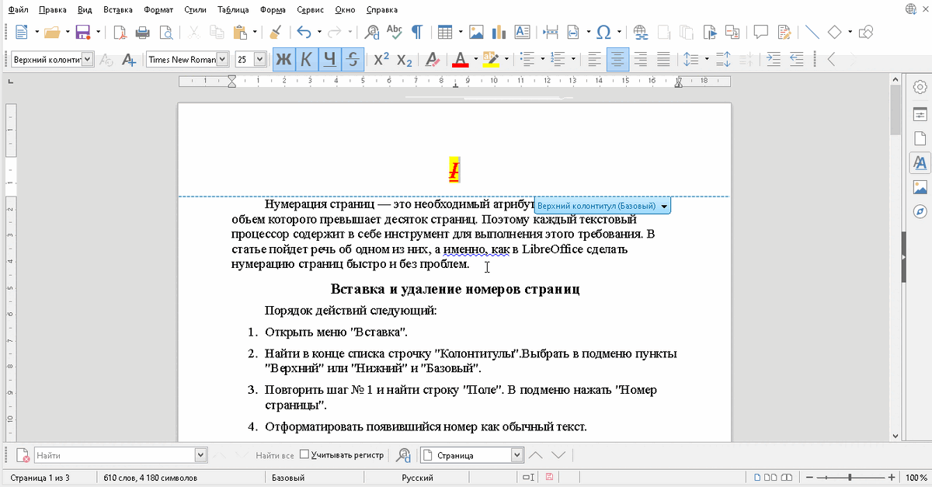This screenshot has height=487, width=932.
Task: Open the Файл menu
Action: pos(19,10)
